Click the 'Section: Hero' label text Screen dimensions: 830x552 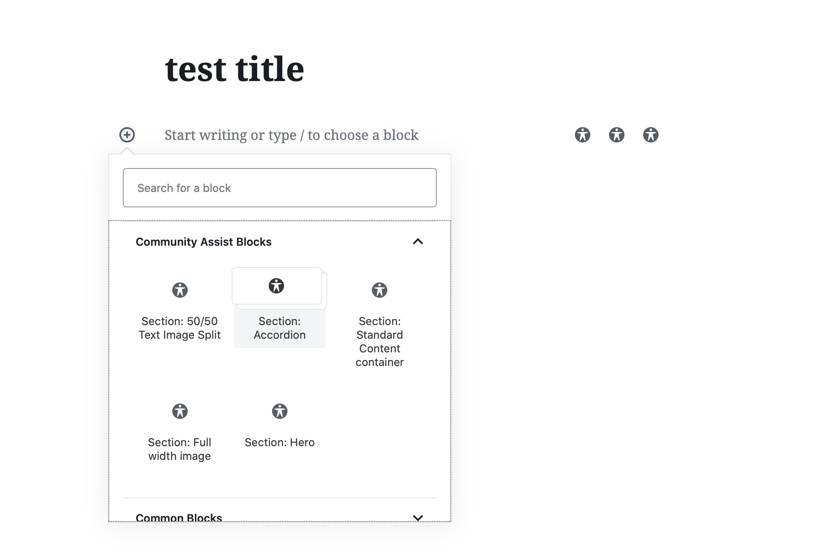pos(279,442)
